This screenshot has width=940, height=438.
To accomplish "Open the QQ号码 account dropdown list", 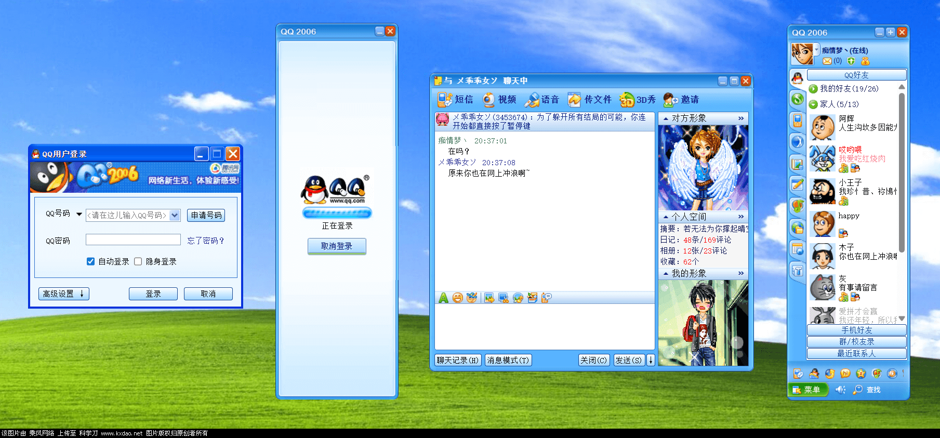I will click(x=175, y=215).
